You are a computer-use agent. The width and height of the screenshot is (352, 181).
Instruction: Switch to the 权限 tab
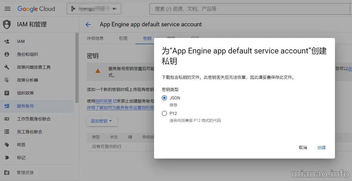pos(123,38)
